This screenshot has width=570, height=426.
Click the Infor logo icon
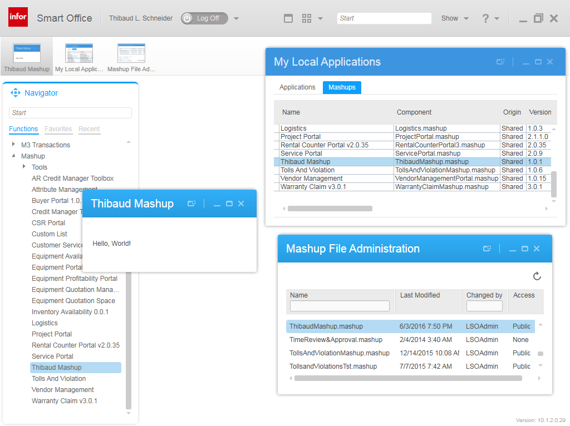(18, 17)
